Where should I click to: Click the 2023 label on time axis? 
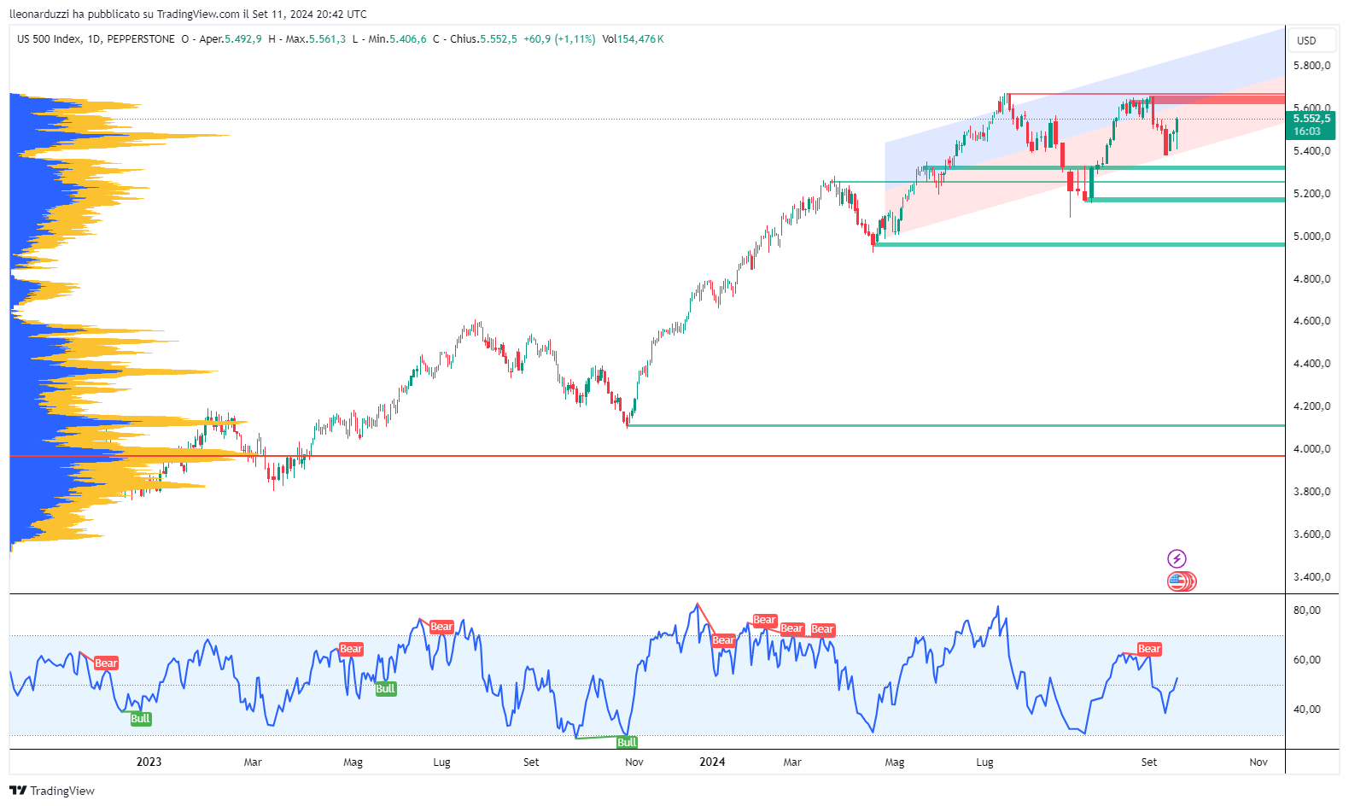pyautogui.click(x=149, y=762)
